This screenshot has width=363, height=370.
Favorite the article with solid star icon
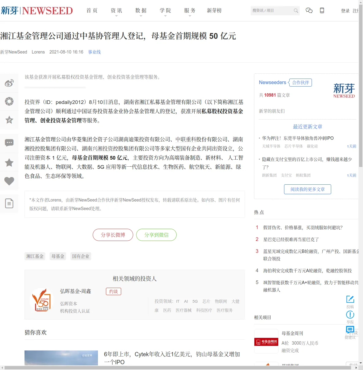click(9, 162)
